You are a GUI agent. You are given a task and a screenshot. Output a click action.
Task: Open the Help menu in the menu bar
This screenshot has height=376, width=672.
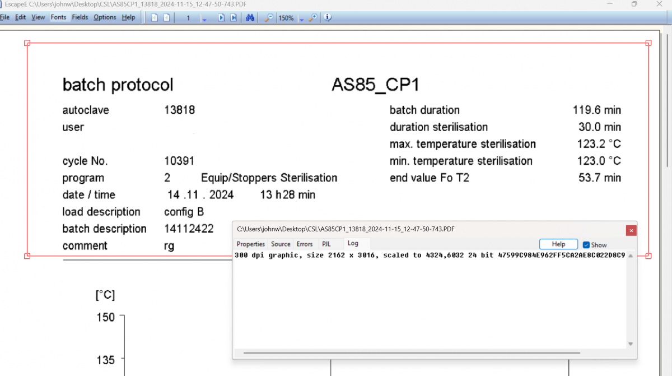click(x=128, y=17)
